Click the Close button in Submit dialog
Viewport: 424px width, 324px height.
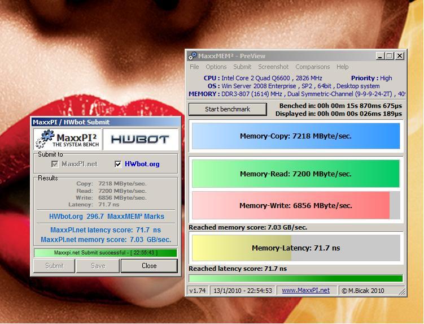pyautogui.click(x=149, y=266)
